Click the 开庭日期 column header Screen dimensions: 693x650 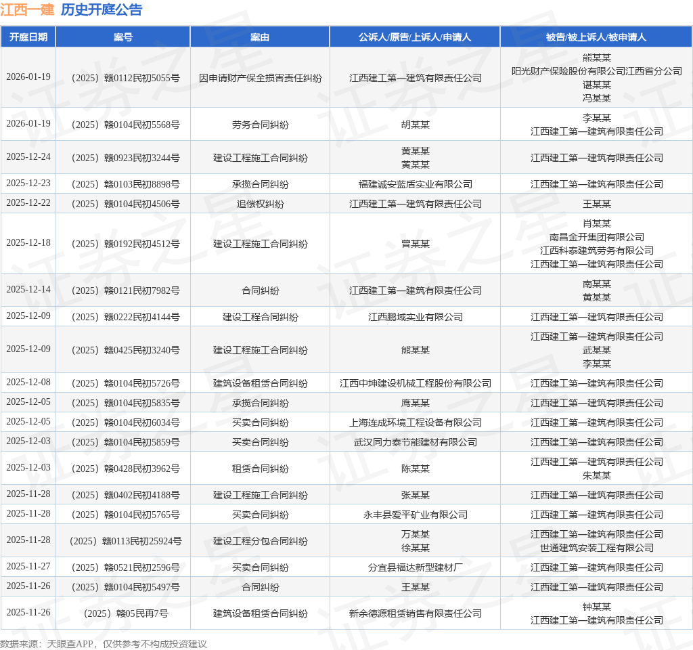[x=28, y=37]
